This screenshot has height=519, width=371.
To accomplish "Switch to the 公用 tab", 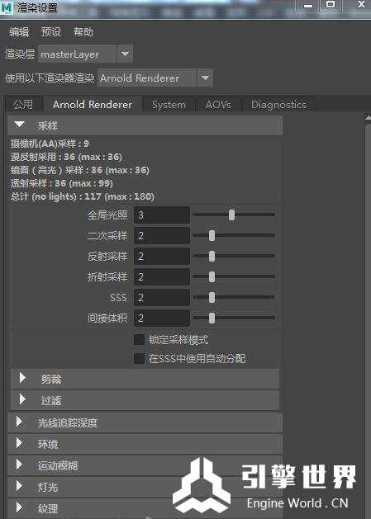I will pyautogui.click(x=23, y=105).
